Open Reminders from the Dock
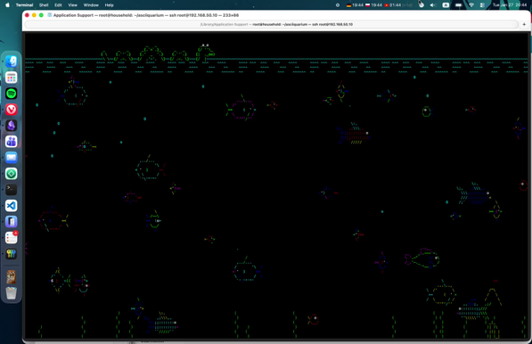Viewport: 532px width, 344px height. (12, 237)
